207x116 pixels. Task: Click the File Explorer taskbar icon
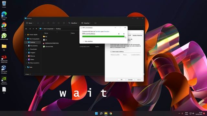pos(106,113)
